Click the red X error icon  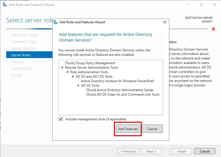[x=213, y=29]
